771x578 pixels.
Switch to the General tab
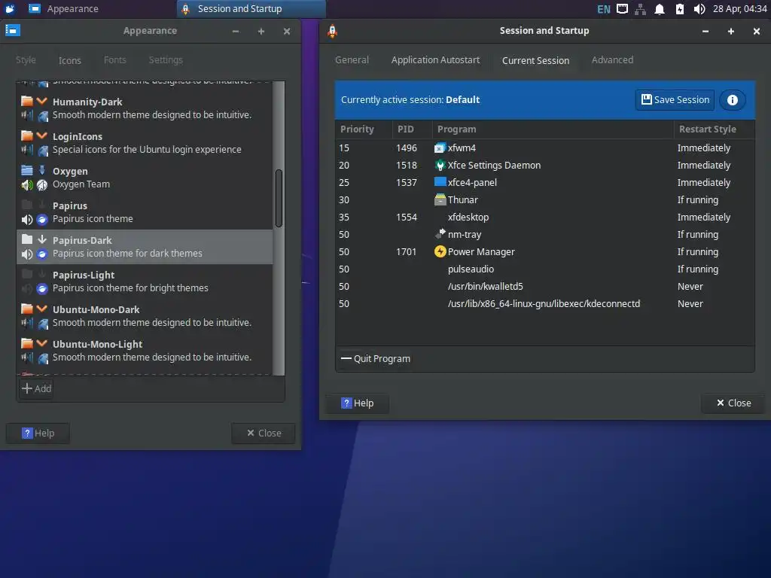click(x=352, y=60)
